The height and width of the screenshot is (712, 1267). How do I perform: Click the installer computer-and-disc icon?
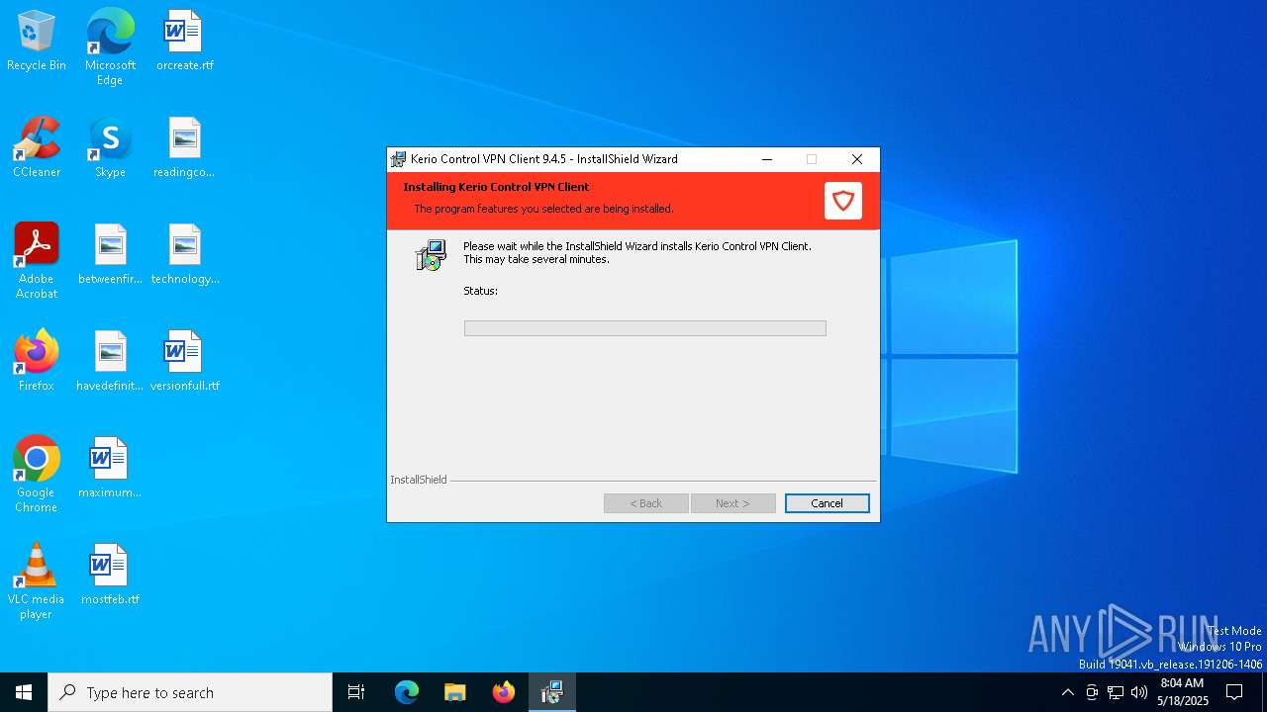pyautogui.click(x=431, y=255)
